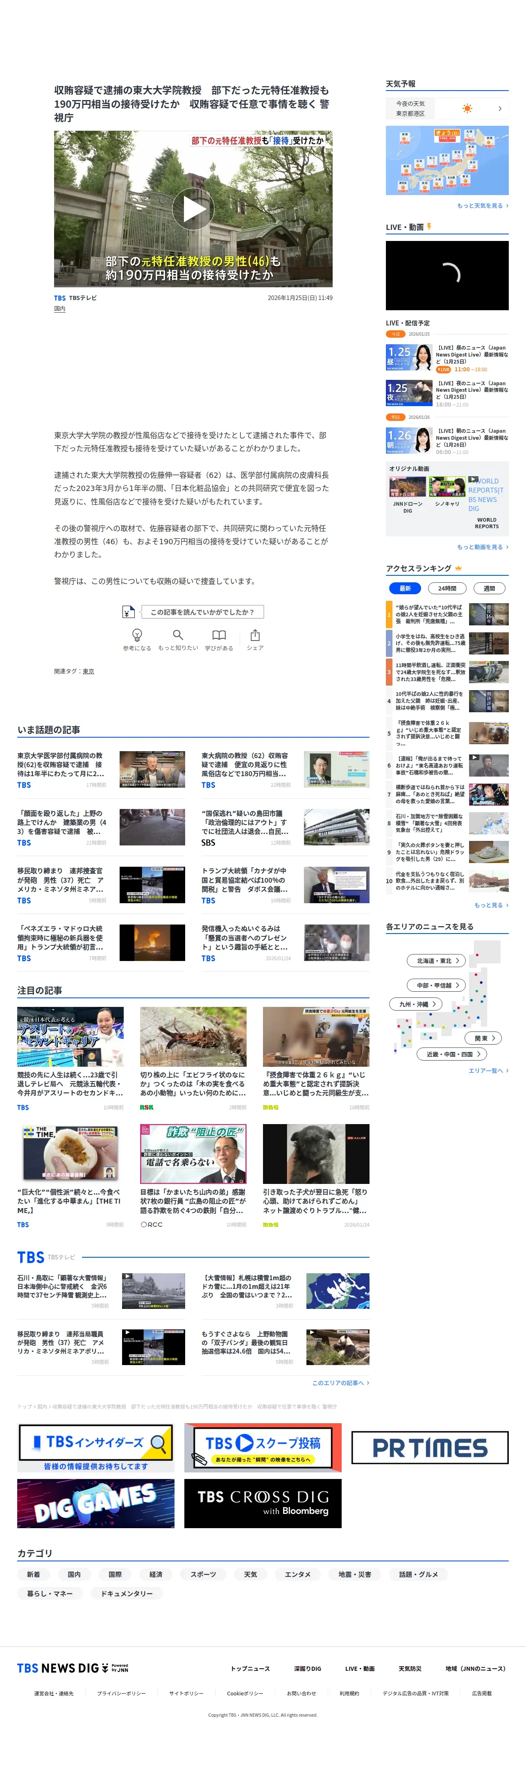The width and height of the screenshot is (526, 1772).
Task: Select the 中部・甲信越 area button
Action: click(x=437, y=985)
